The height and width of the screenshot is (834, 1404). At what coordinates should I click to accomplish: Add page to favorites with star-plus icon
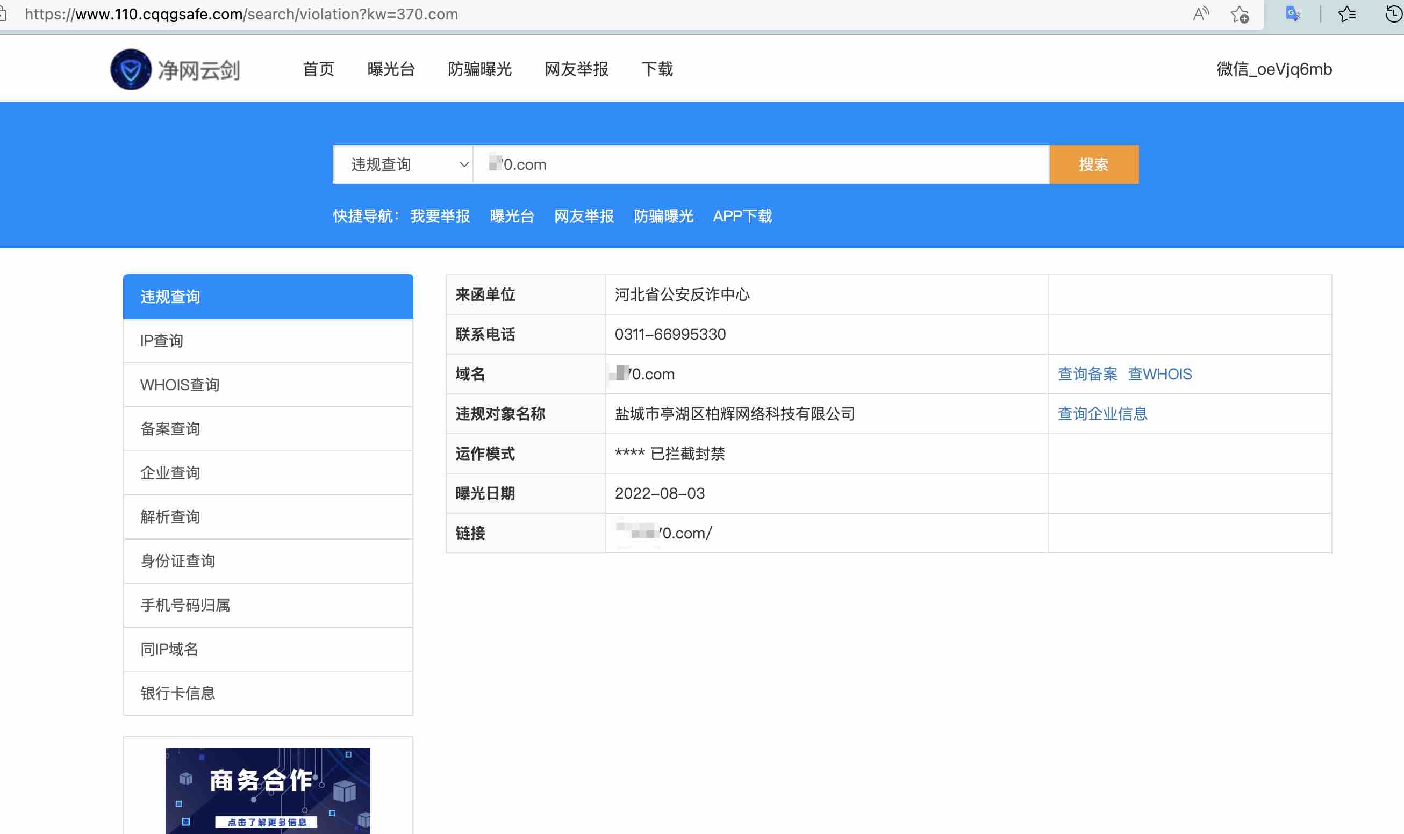[1241, 13]
